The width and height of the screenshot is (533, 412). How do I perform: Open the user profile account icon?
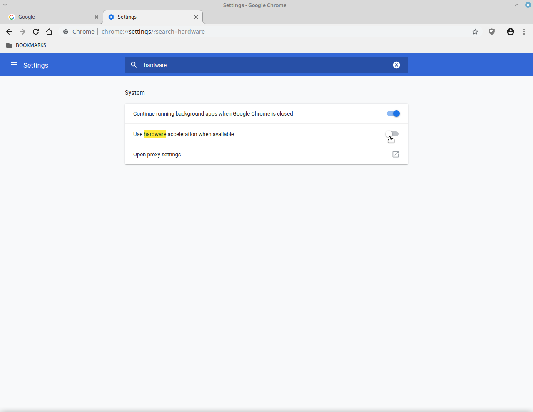(x=511, y=32)
